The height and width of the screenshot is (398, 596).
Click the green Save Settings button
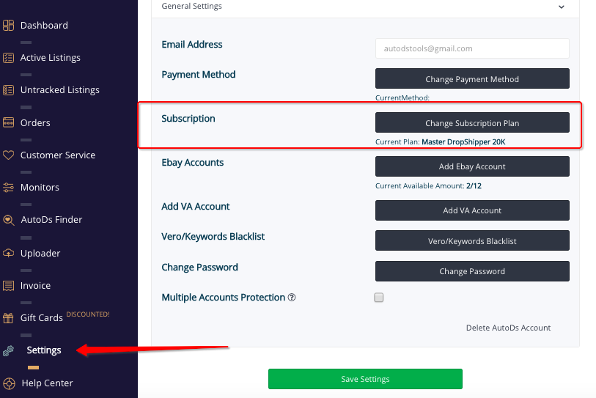365,379
